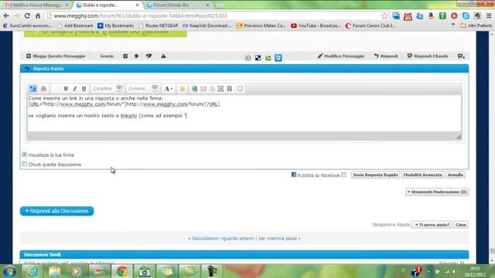495x278 pixels.
Task: Click the star icon in post footer
Action: pos(136,56)
